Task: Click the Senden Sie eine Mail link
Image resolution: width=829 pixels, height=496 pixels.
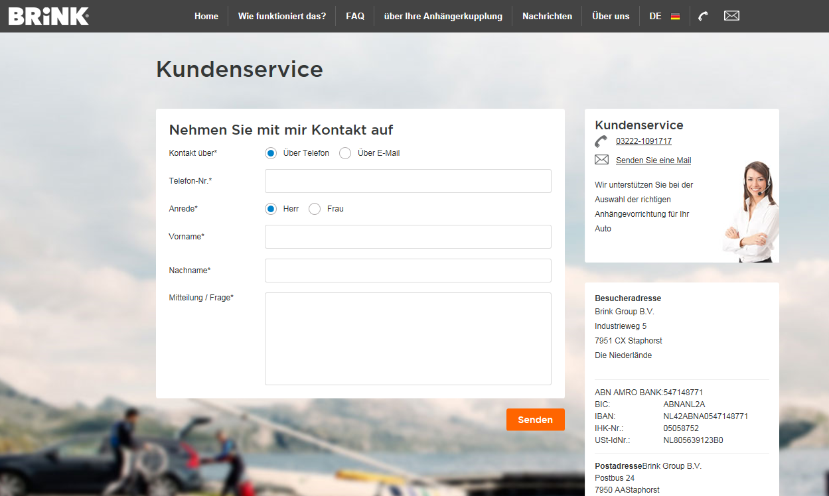Action: pyautogui.click(x=653, y=160)
